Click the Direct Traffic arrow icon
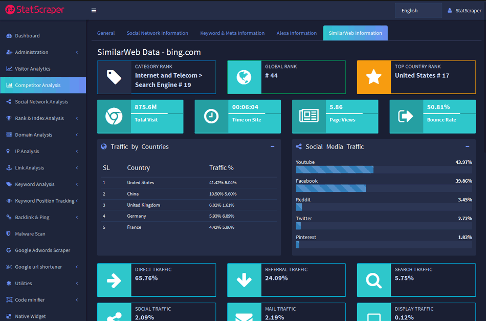The image size is (486, 321). pos(114,280)
